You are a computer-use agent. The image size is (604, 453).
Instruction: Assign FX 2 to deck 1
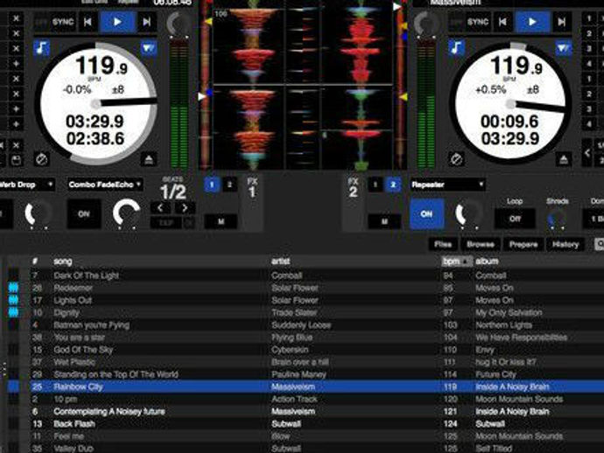point(376,185)
